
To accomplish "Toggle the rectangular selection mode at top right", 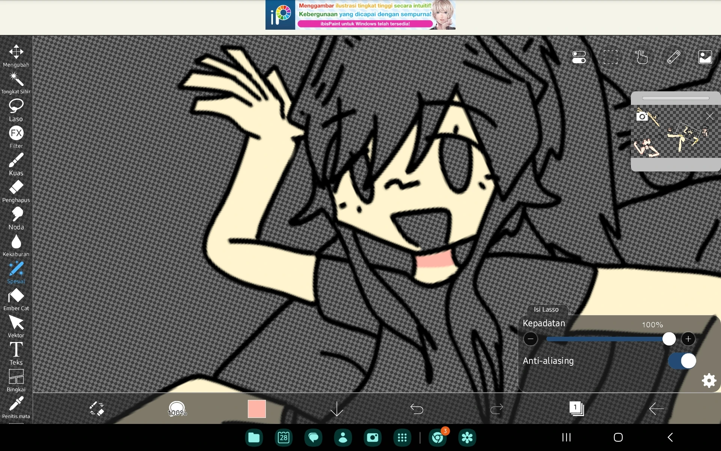I will coord(611,57).
